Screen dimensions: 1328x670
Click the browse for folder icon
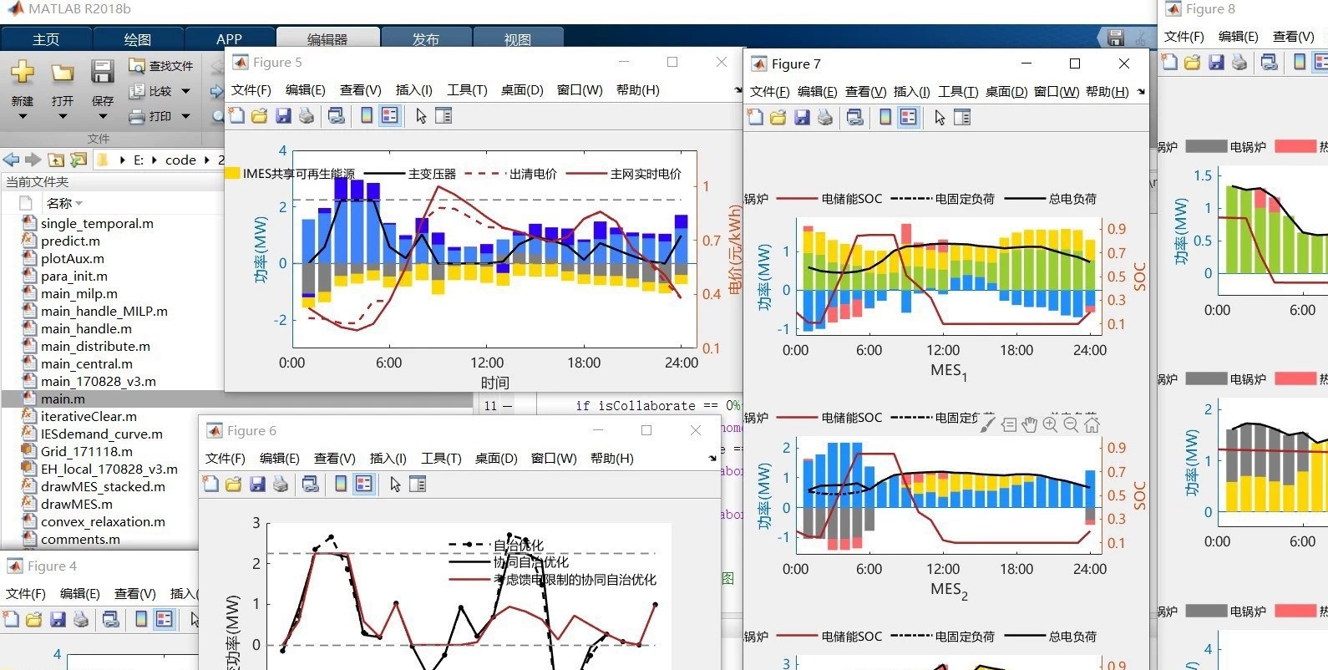[x=79, y=160]
